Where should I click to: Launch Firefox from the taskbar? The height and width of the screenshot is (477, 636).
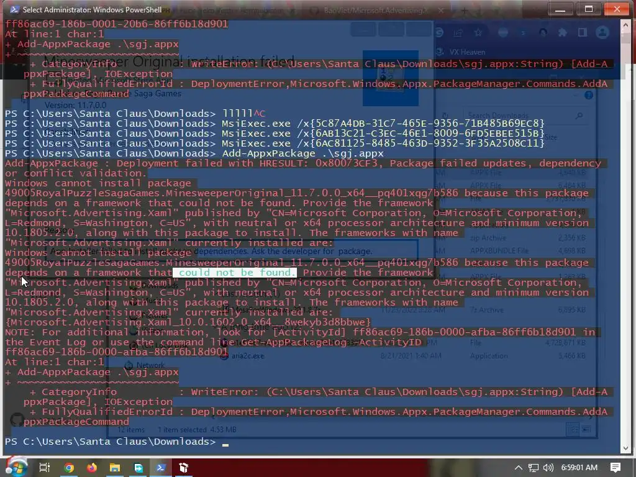point(92,468)
